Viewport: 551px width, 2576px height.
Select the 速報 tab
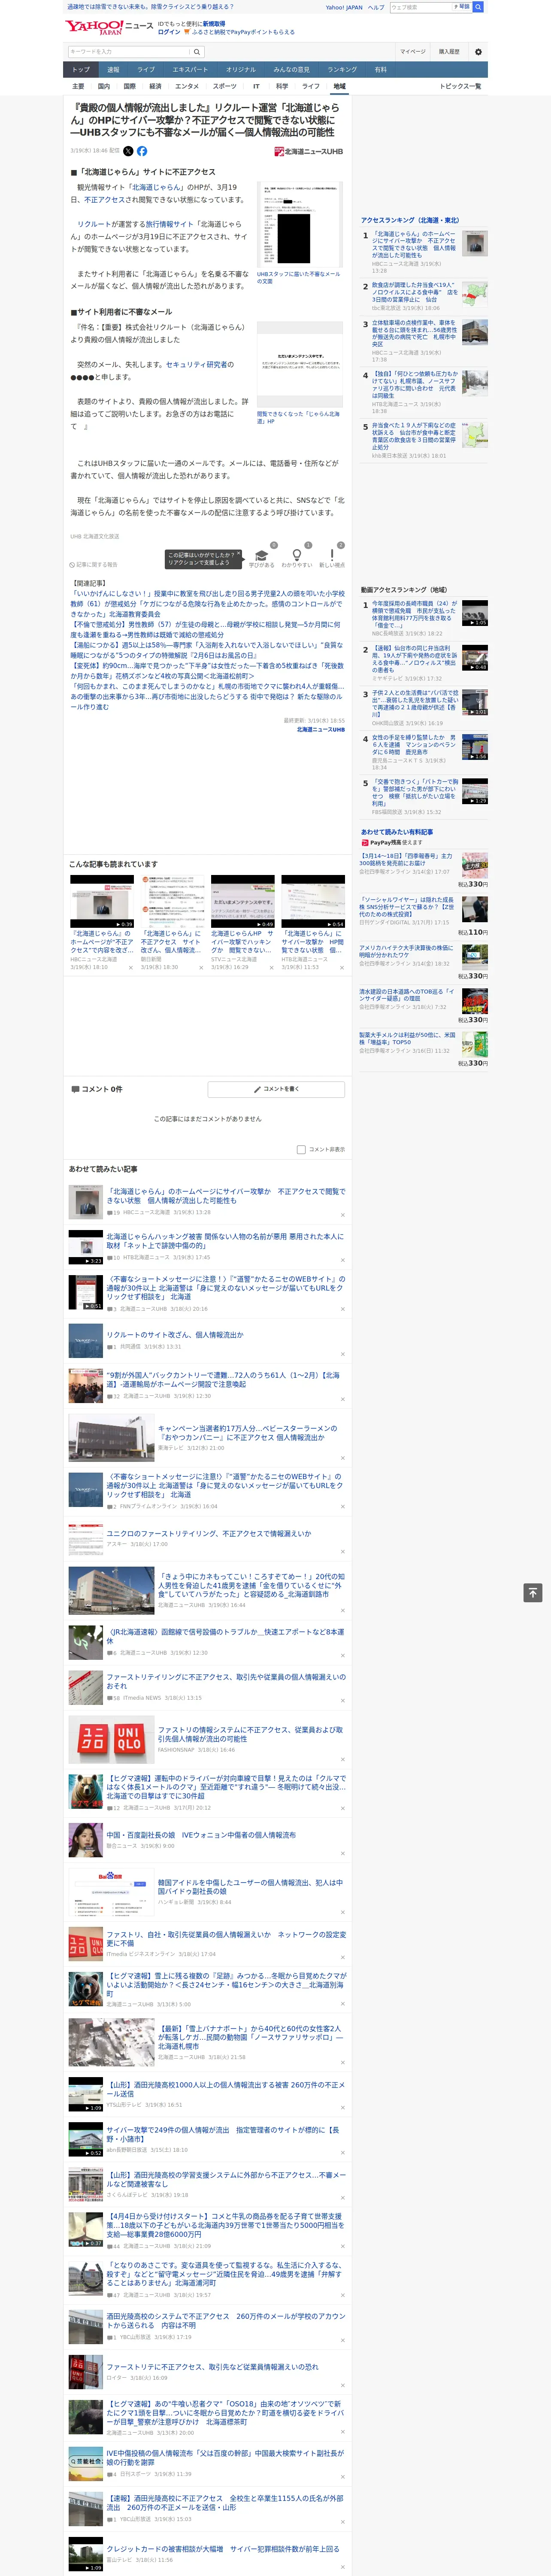pyautogui.click(x=113, y=70)
